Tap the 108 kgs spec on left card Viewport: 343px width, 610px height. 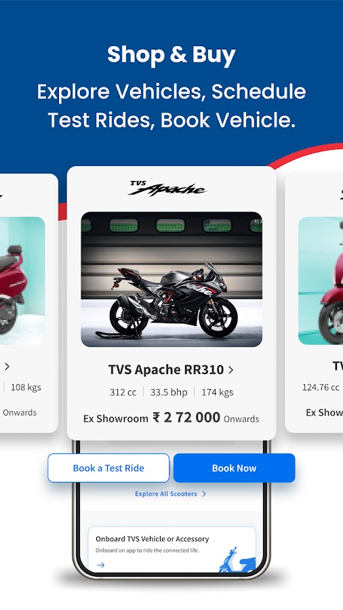(x=26, y=387)
